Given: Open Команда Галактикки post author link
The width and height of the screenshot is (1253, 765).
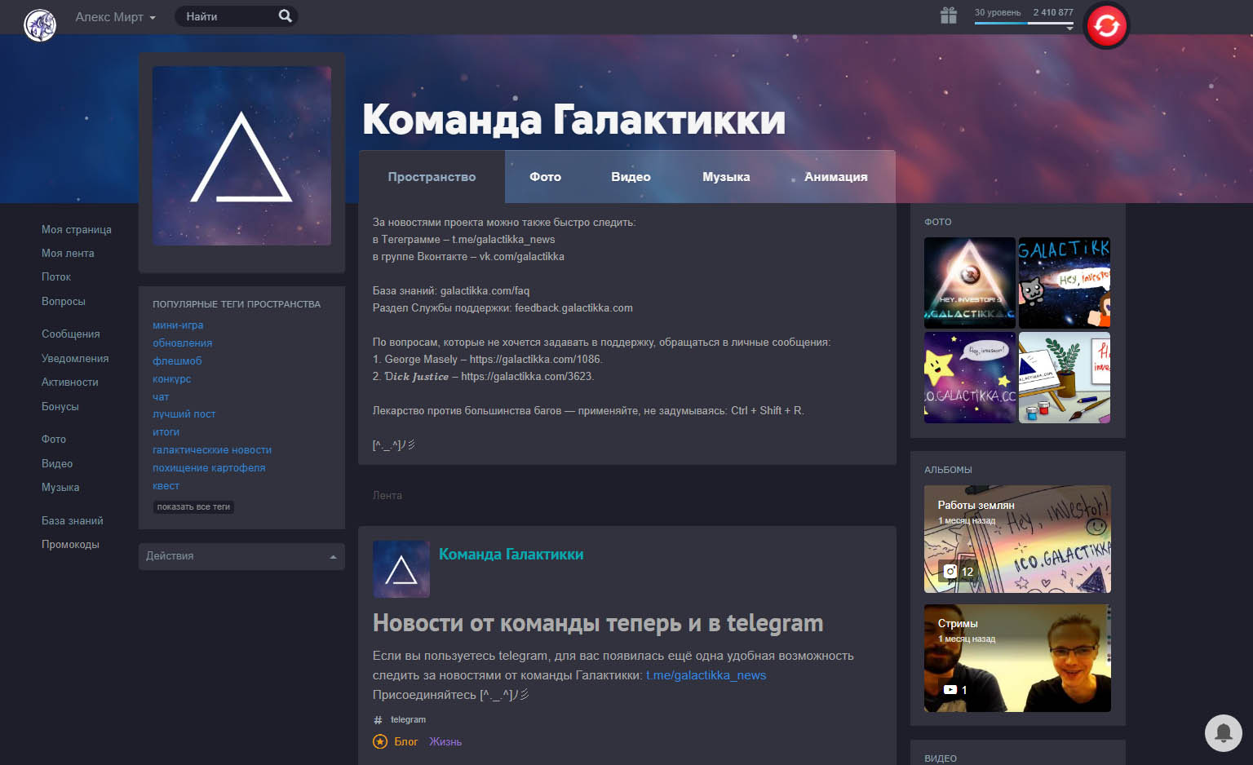Looking at the screenshot, I should (511, 555).
